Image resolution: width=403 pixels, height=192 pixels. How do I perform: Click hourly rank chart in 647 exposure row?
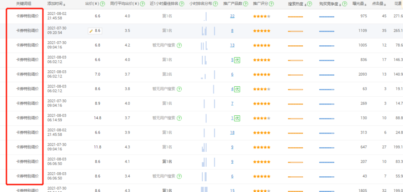(x=204, y=147)
